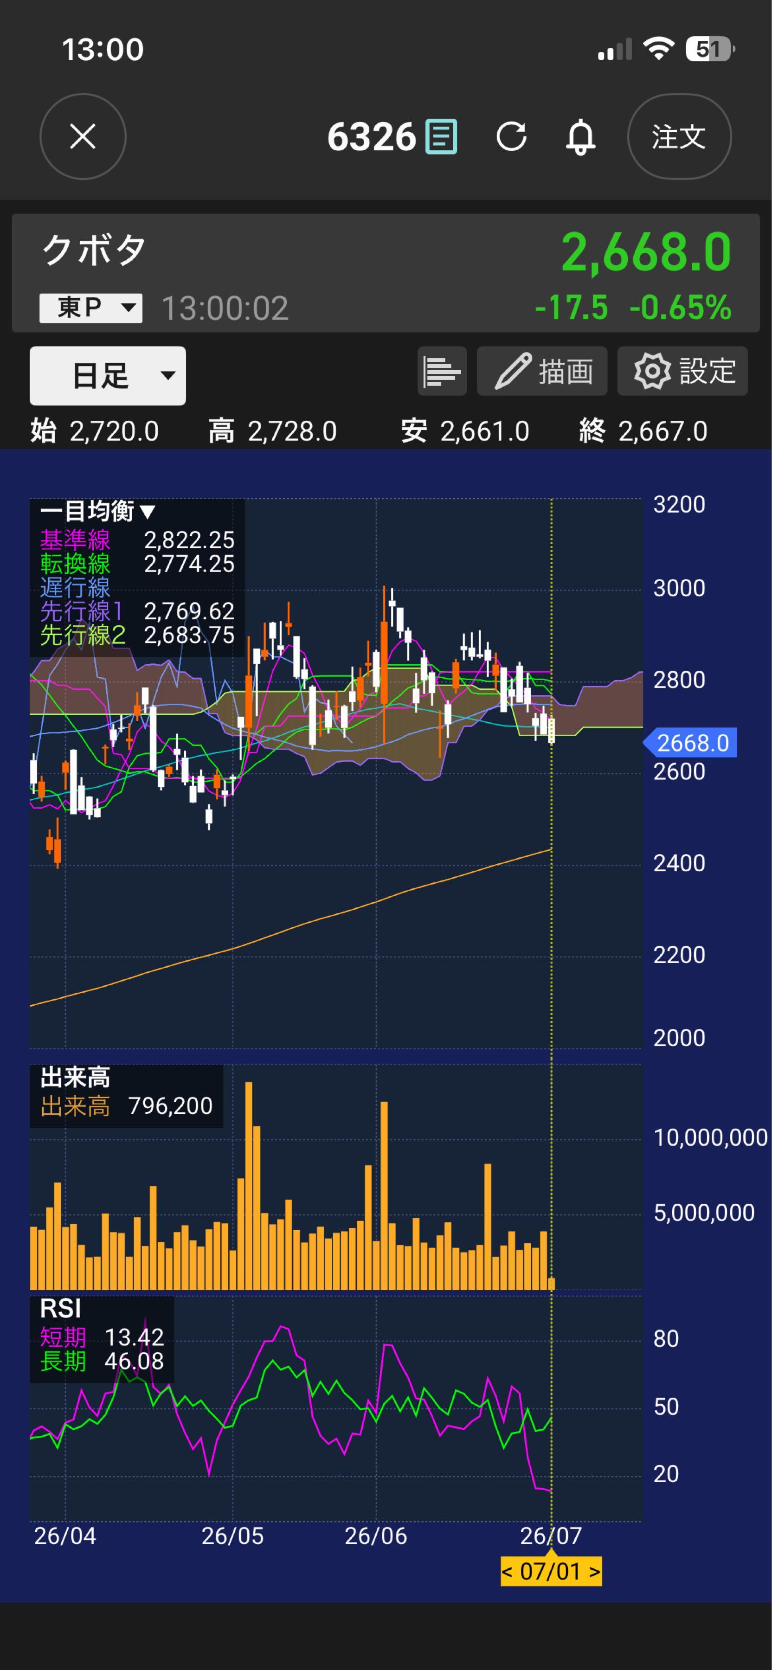Viewport: 772px width, 1670px height.
Task: Expand the 日足 timeframe dropdown
Action: pyautogui.click(x=108, y=376)
